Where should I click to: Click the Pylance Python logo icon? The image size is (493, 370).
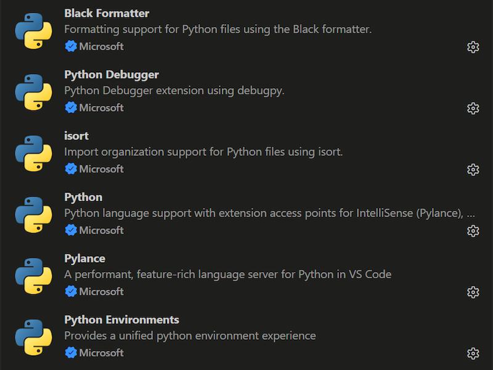tap(34, 276)
